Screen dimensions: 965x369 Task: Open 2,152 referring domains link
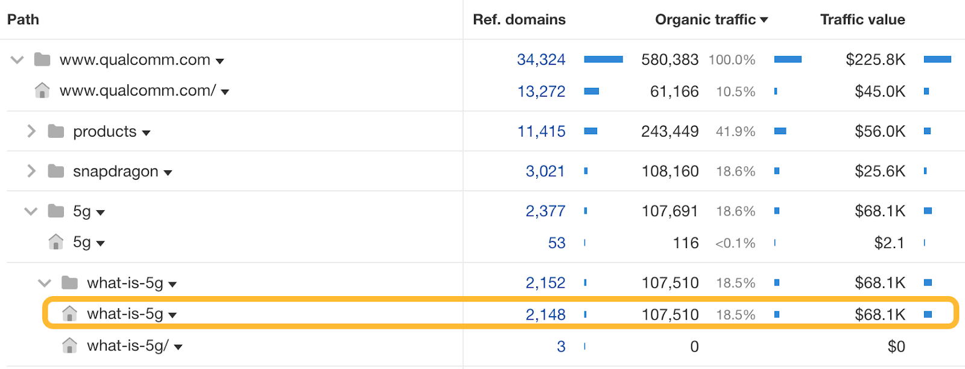(x=545, y=283)
